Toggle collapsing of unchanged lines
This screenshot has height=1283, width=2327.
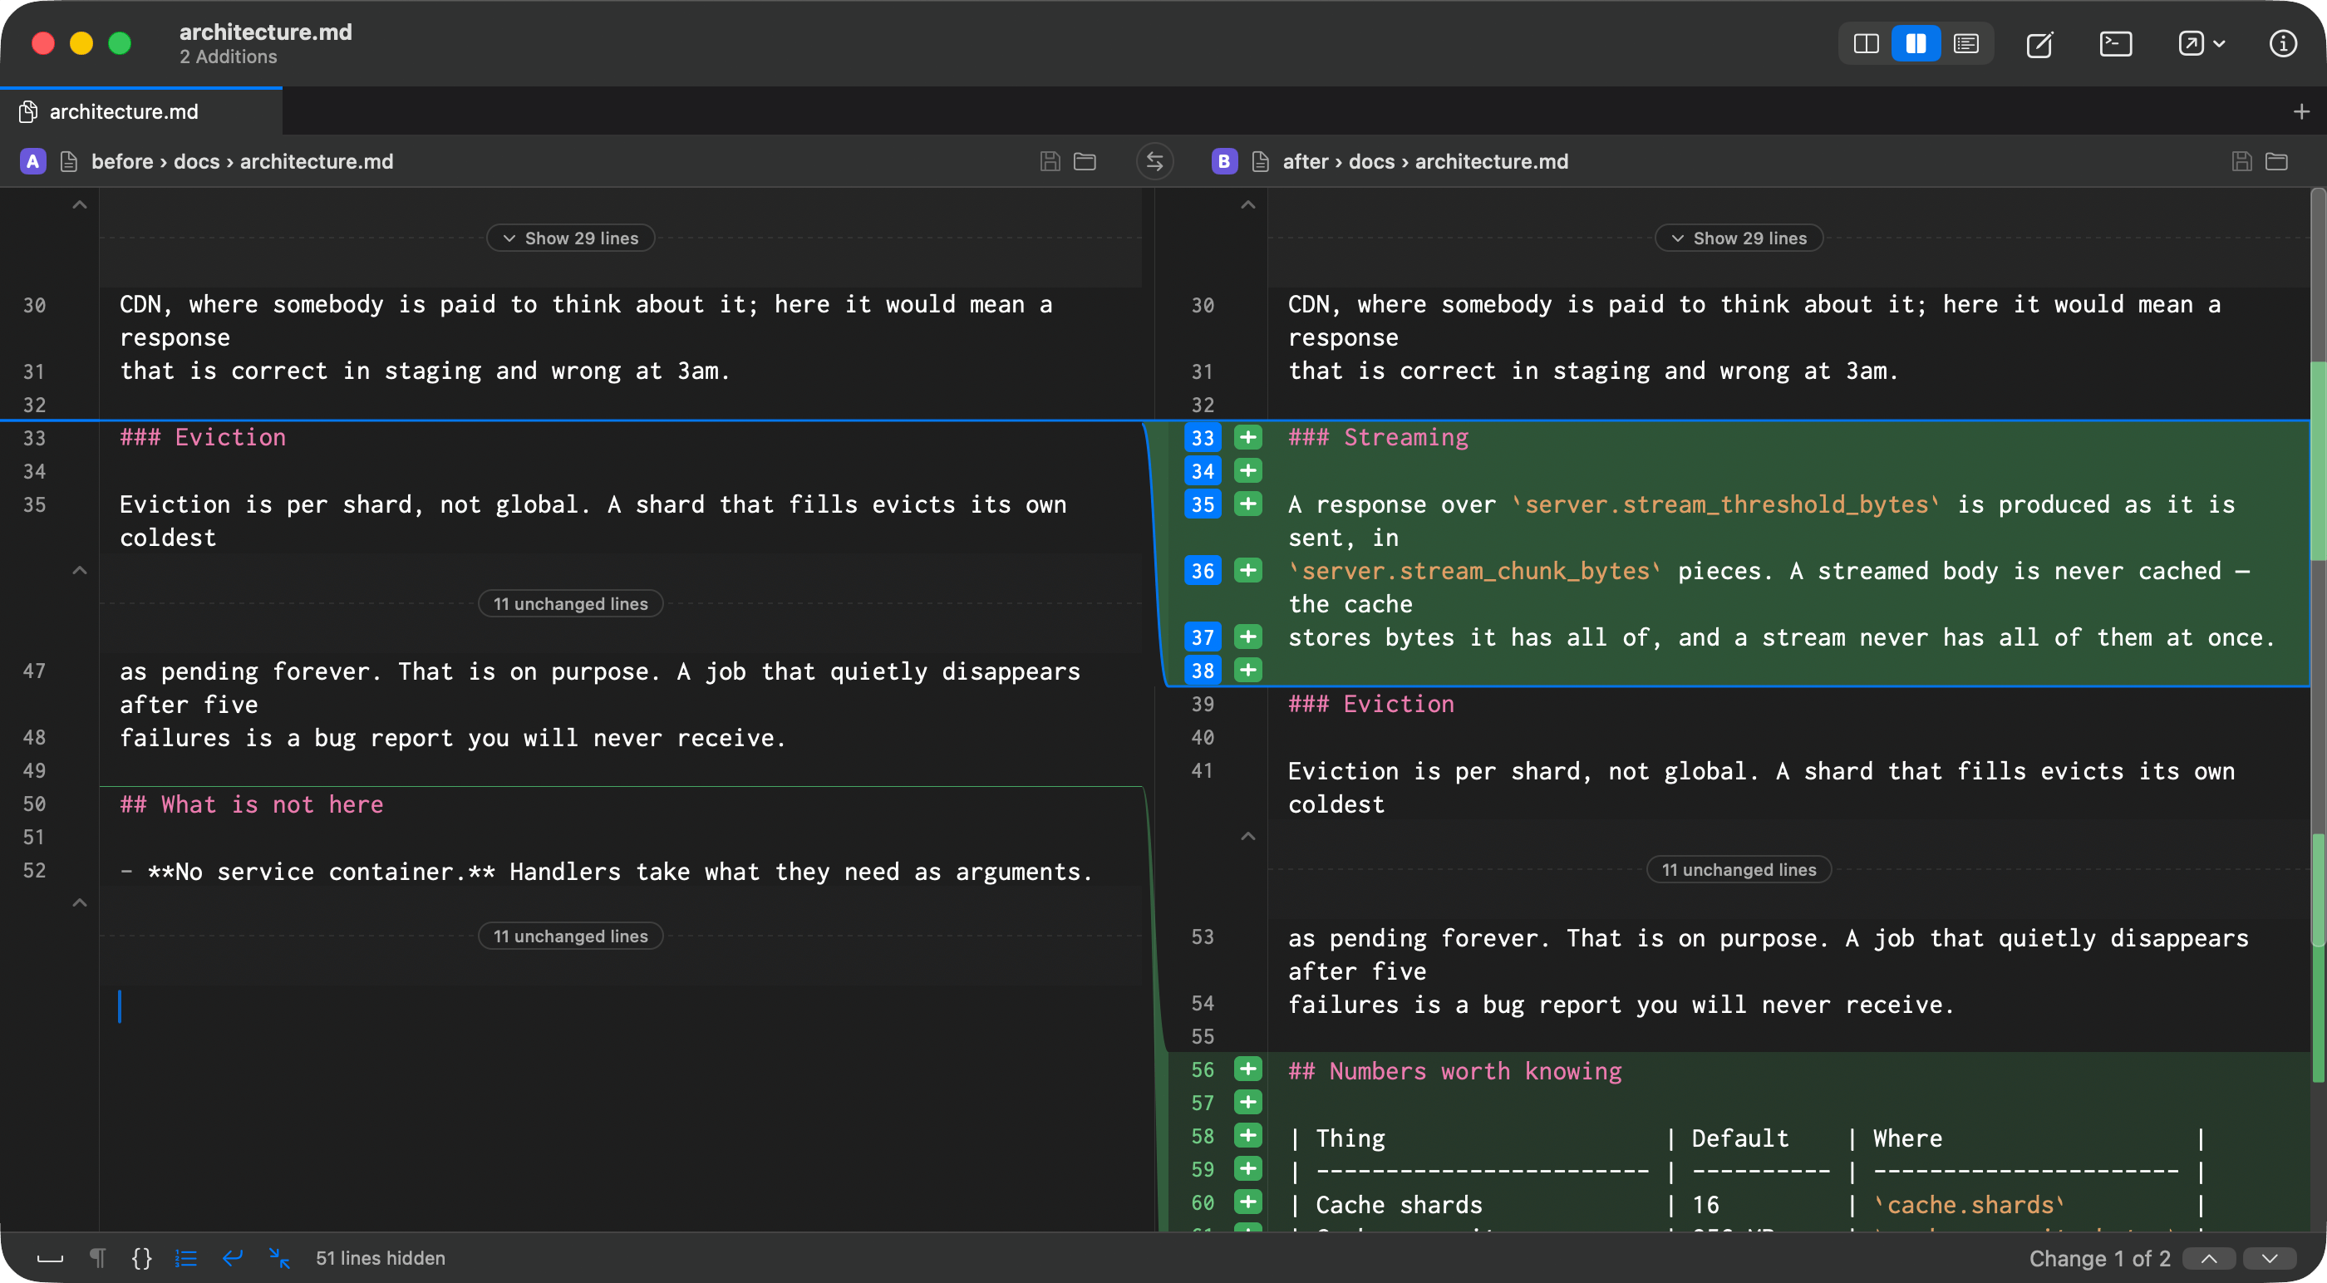[279, 1259]
